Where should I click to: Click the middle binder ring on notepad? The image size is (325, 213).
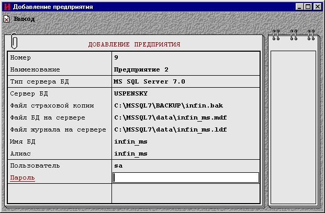click(294, 35)
